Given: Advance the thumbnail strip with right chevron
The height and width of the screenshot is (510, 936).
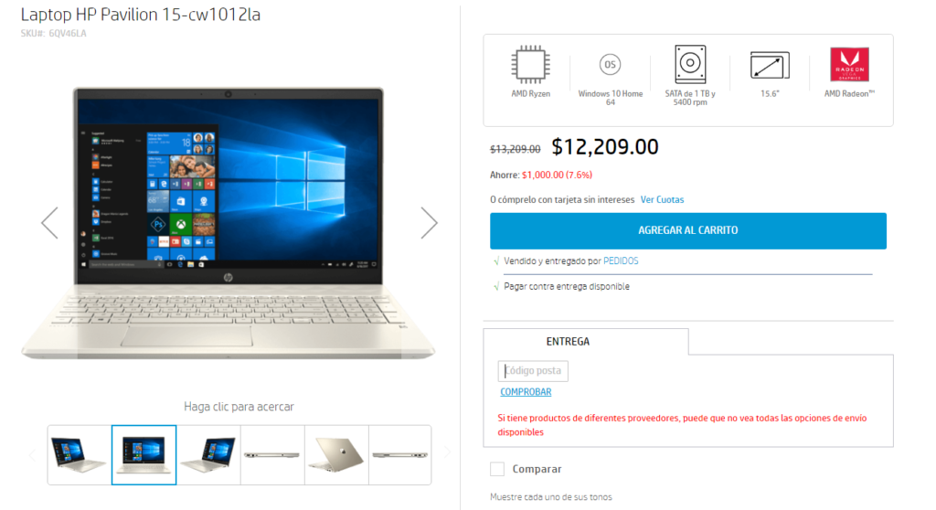Looking at the screenshot, I should 446,453.
